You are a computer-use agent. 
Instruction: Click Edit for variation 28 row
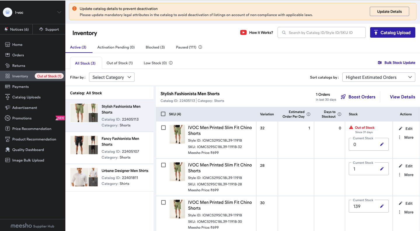point(406,166)
